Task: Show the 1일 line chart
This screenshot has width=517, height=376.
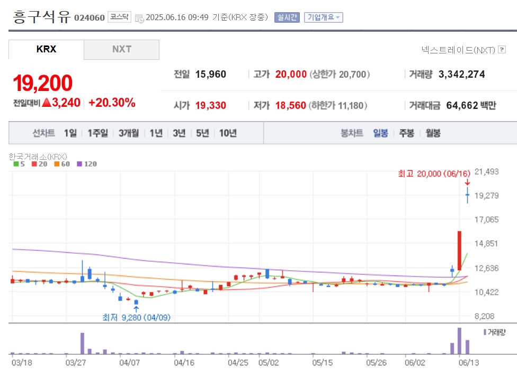Action: click(70, 133)
